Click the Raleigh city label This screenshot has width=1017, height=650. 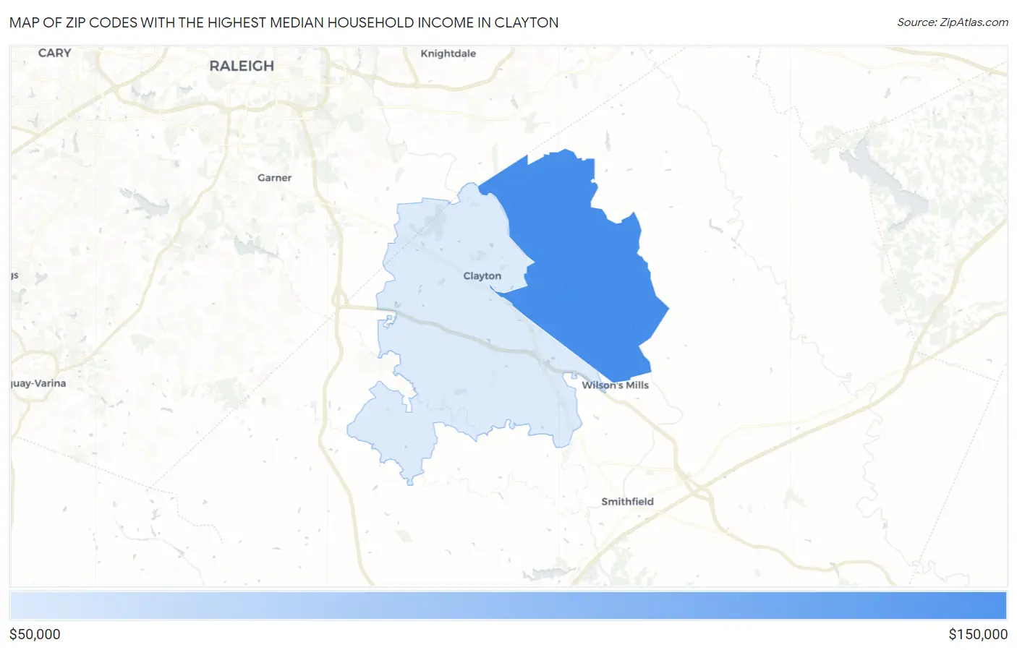(x=242, y=66)
